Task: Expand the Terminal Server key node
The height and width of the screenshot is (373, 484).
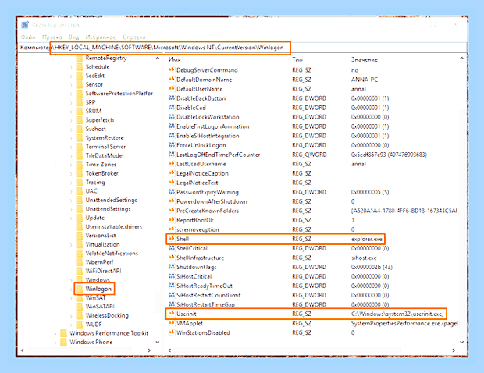Action: point(71,147)
